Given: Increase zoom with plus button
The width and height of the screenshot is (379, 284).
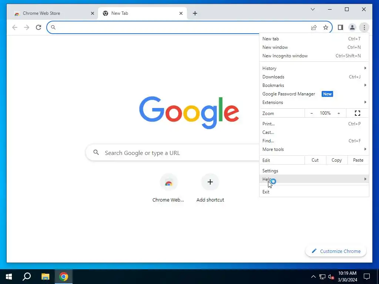Looking at the screenshot, I should point(339,113).
